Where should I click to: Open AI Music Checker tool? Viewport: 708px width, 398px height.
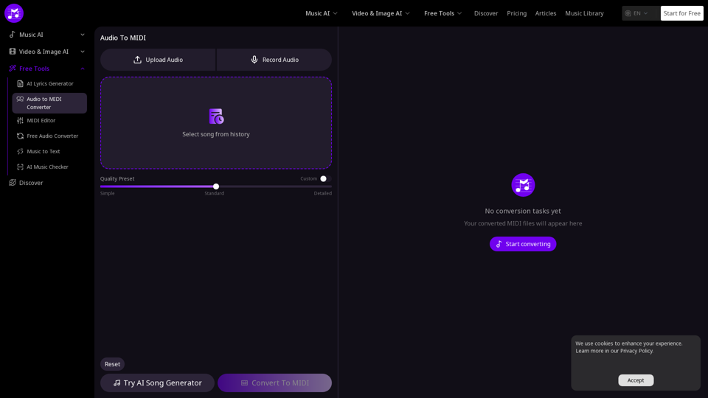click(x=47, y=167)
